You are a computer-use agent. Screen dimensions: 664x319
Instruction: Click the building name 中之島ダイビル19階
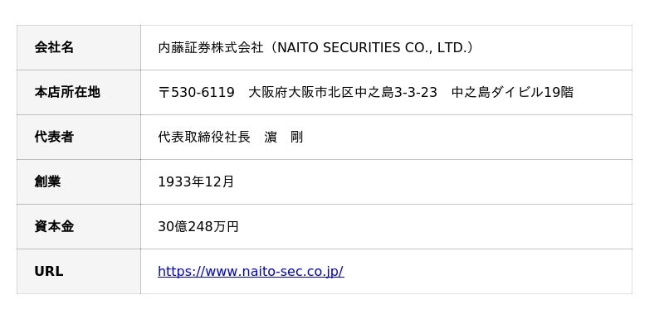512,92
